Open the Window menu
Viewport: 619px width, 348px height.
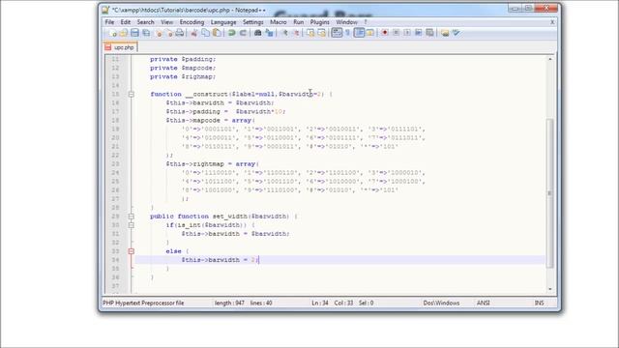click(346, 22)
